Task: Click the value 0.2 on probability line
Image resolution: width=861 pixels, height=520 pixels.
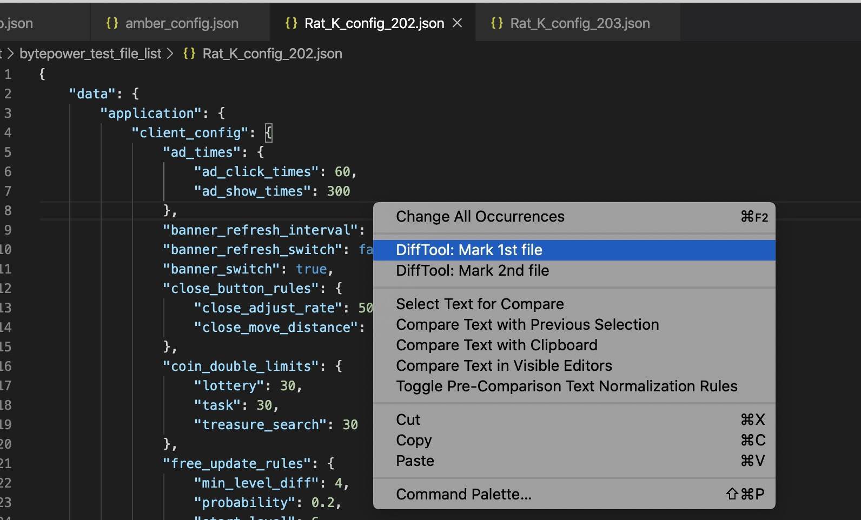Action: click(323, 502)
